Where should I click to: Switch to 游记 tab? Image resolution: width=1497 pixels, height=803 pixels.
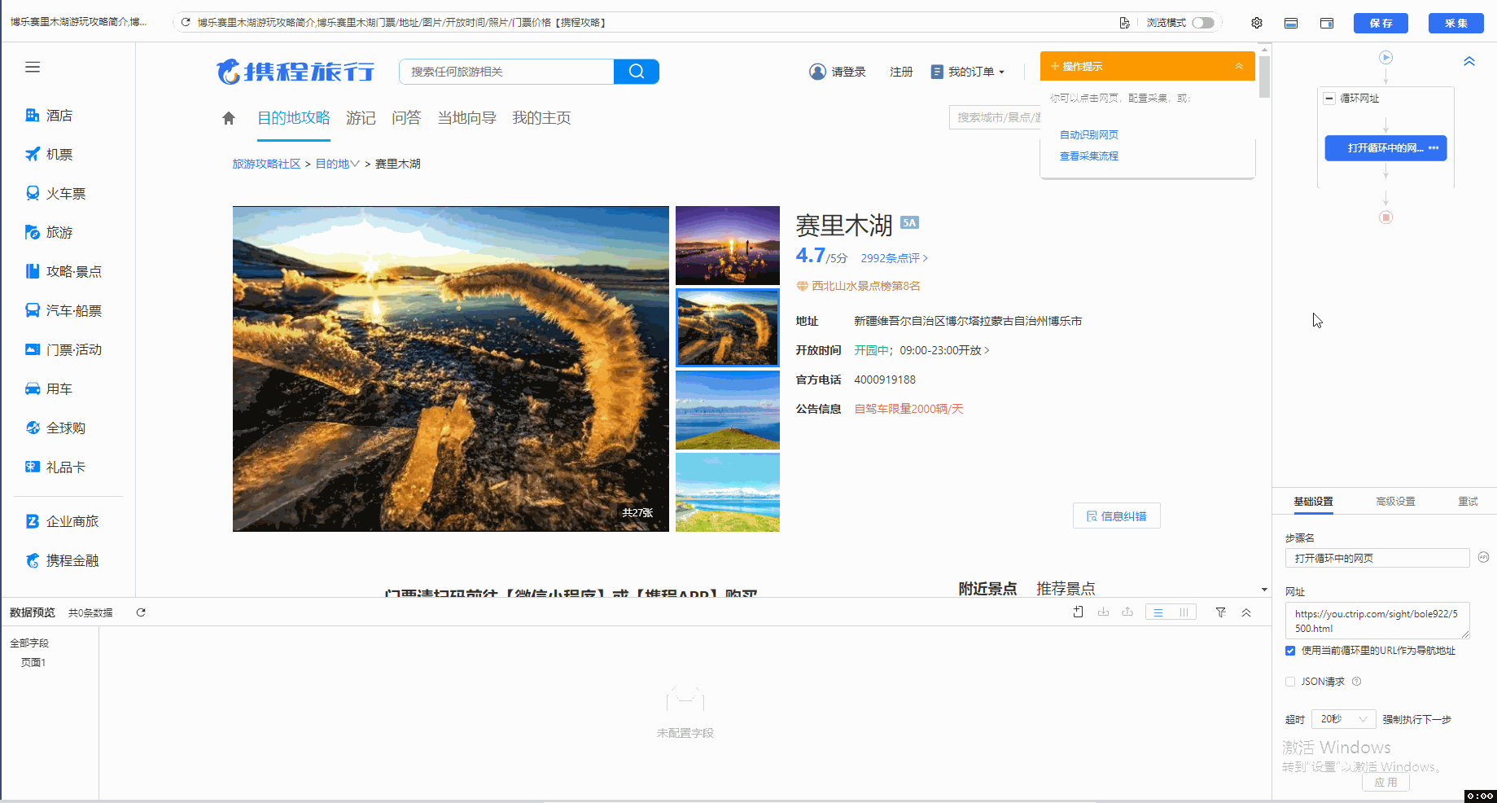(x=361, y=118)
